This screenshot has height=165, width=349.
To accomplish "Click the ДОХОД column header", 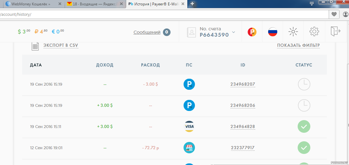I will click(x=105, y=65).
